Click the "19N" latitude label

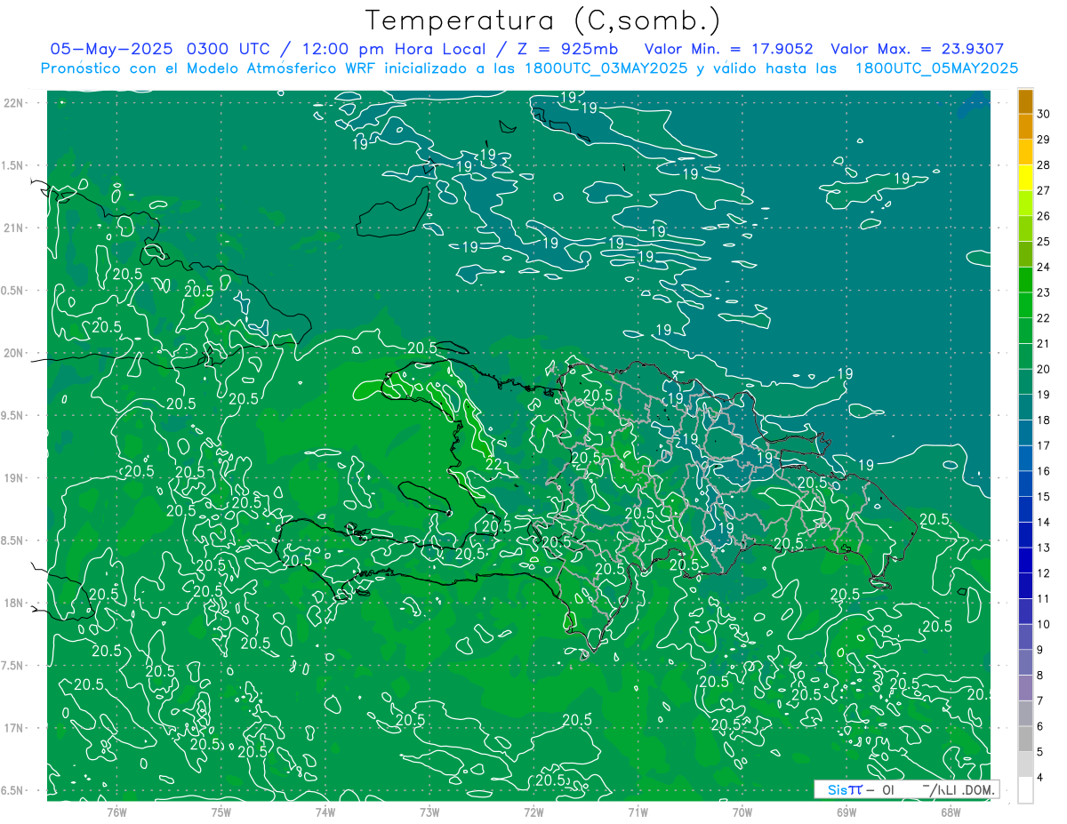[14, 478]
